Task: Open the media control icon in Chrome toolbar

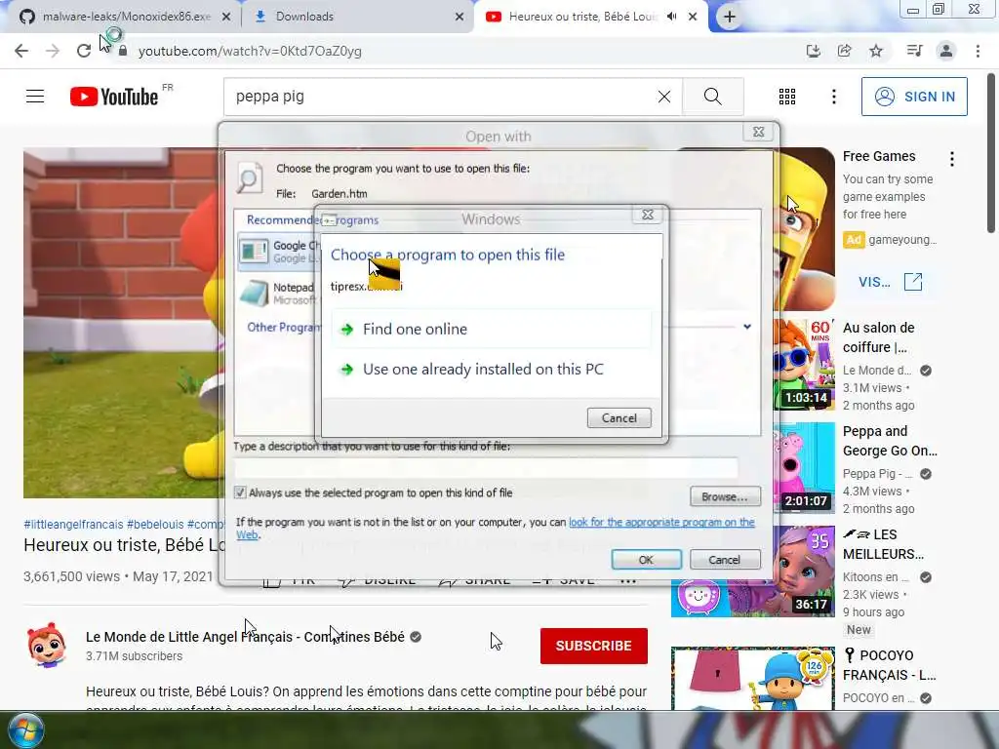Action: pyautogui.click(x=914, y=51)
